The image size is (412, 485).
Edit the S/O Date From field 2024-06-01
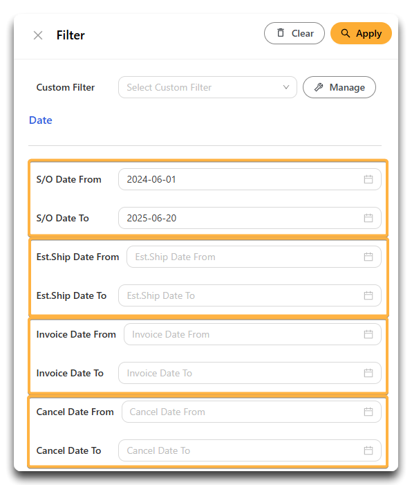point(250,179)
